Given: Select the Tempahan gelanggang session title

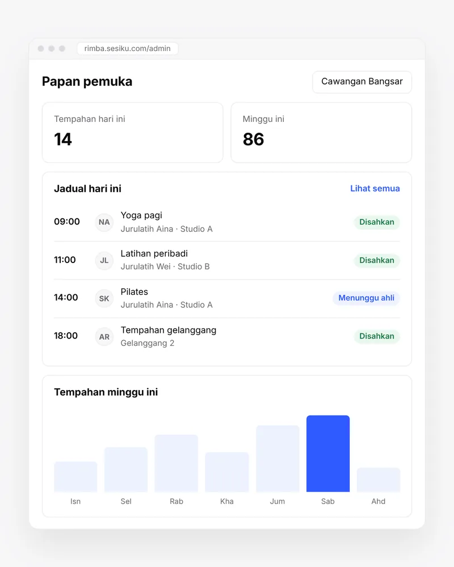Looking at the screenshot, I should (169, 330).
